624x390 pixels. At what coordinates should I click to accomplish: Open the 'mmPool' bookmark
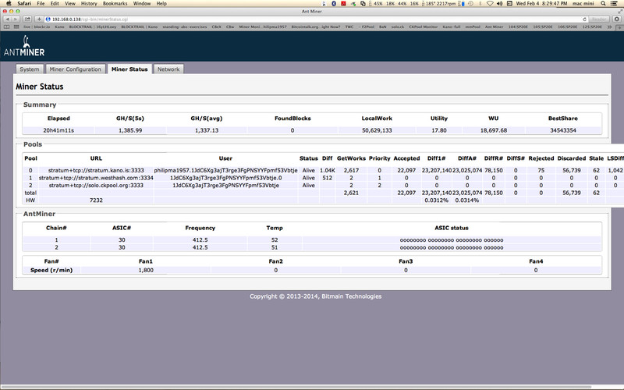tap(473, 27)
